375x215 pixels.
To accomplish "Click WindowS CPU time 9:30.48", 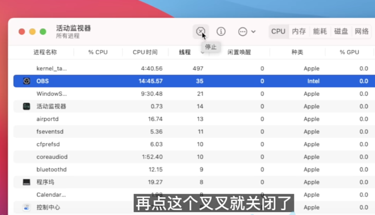I will [152, 94].
